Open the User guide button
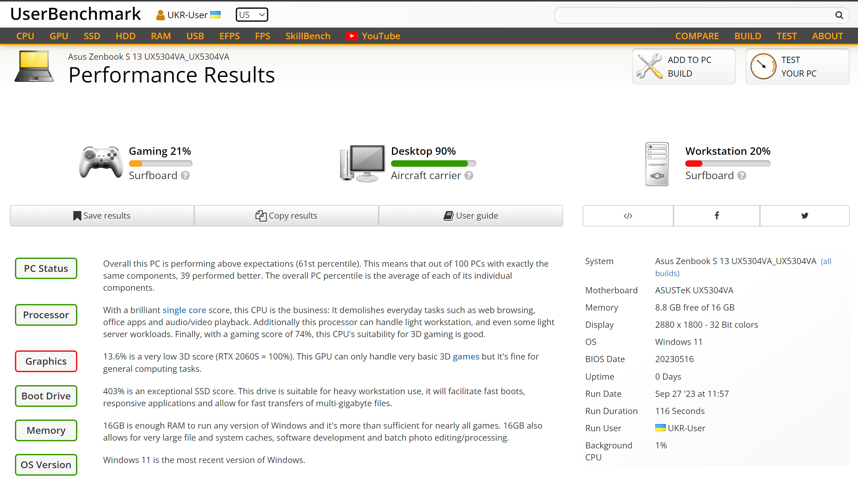 pos(471,216)
